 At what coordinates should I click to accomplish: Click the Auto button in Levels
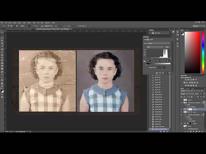[167, 47]
